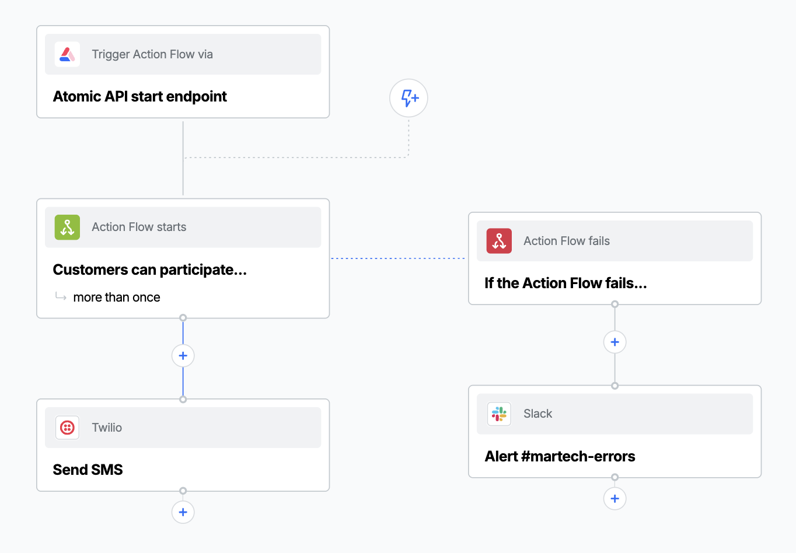Click connector node below Action Flow starts card
The image size is (796, 553).
pos(183,318)
